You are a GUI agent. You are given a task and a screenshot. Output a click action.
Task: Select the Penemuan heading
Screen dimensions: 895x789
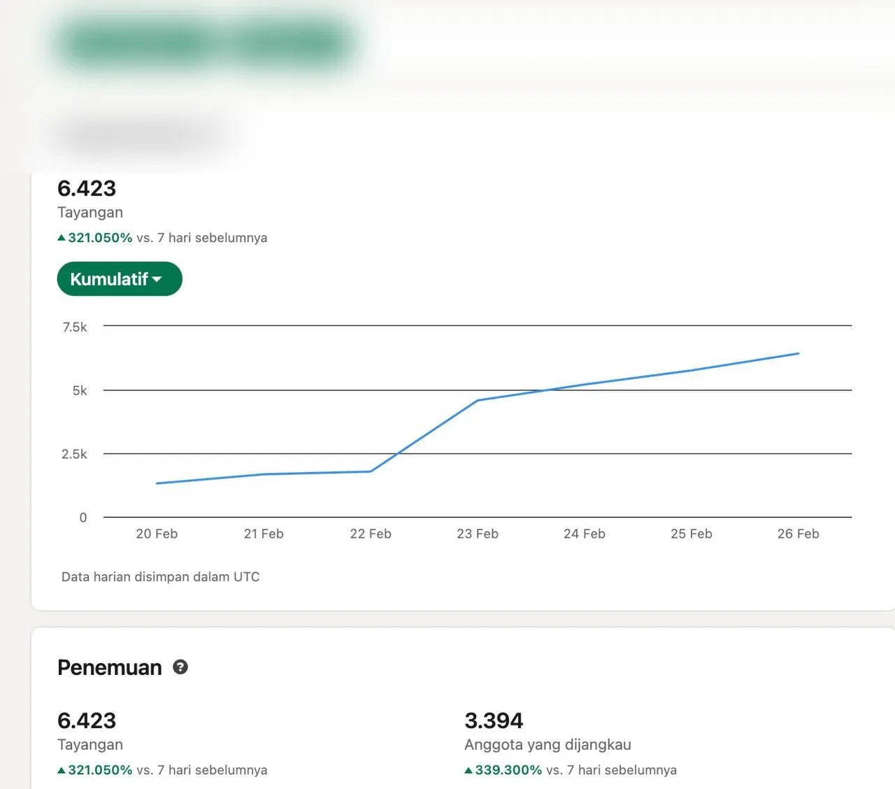[x=110, y=667]
